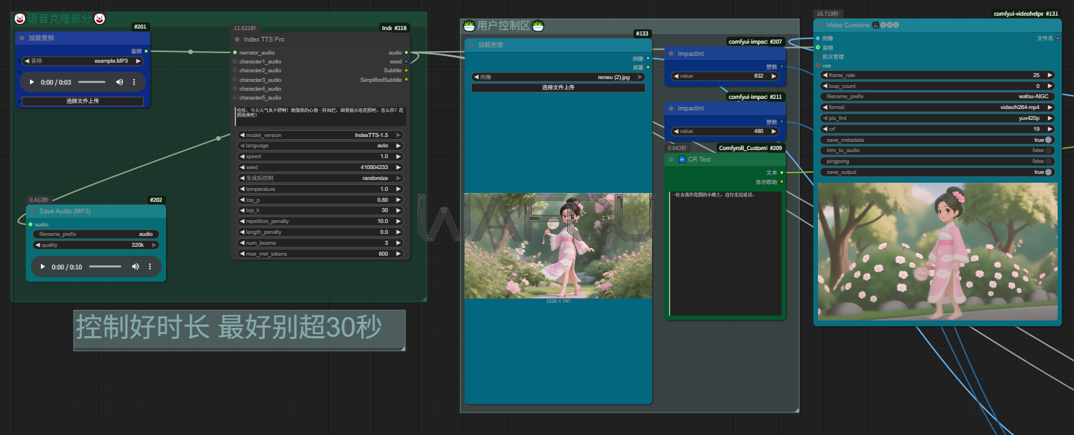
Task: Decrease the ImpactInt value 832
Action: 676,76
